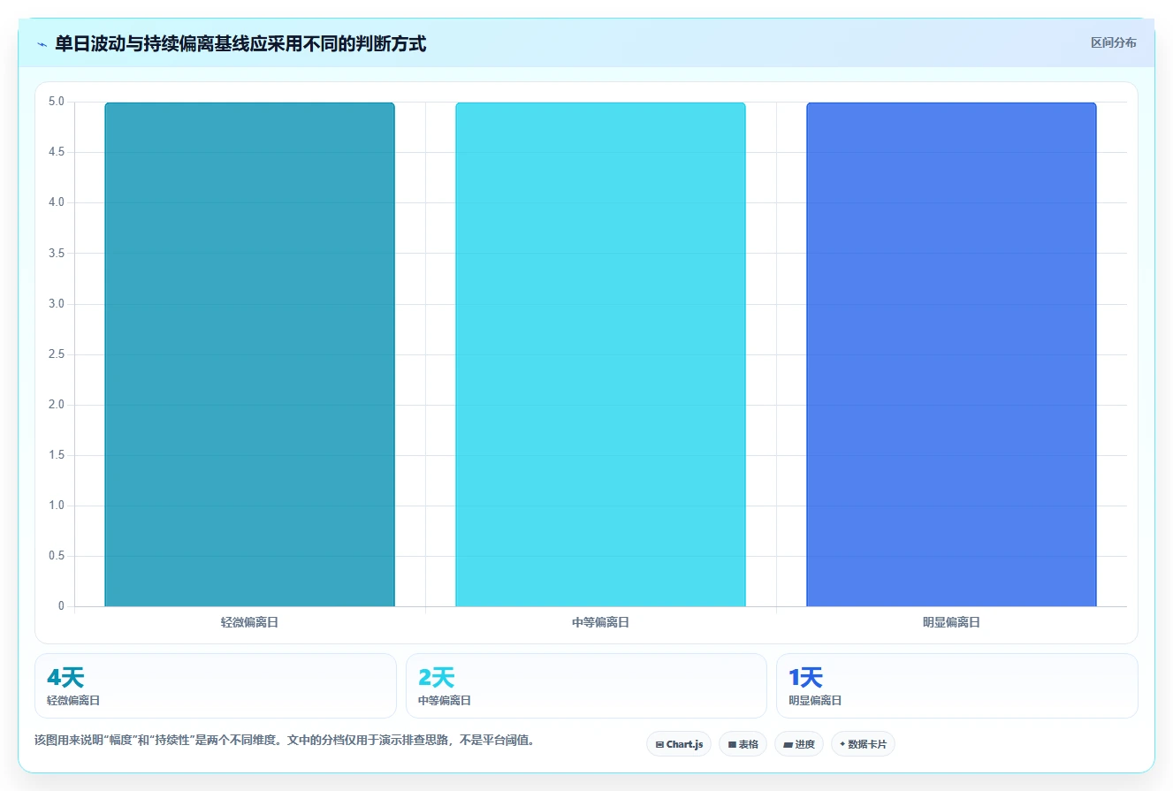This screenshot has height=791, width=1173.
Task: Click the teal 轻微偏离日 bar
Action: coord(249,354)
